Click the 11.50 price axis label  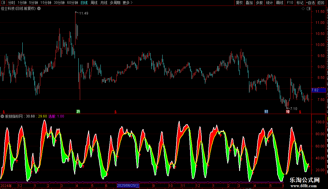tap(320, 12)
